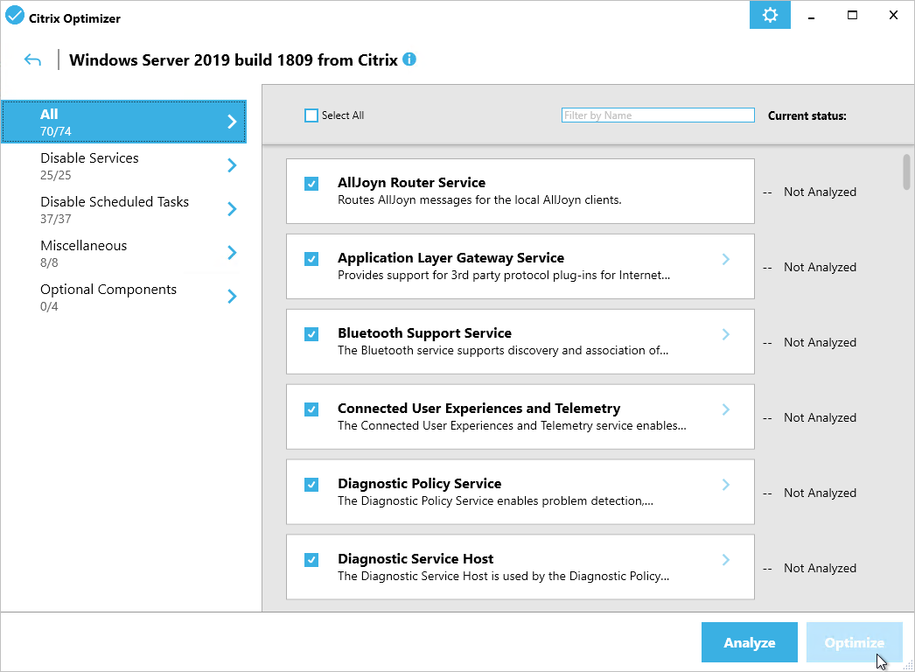Uncheck Diagnostic Service Host
This screenshot has height=672, width=915.
(311, 560)
